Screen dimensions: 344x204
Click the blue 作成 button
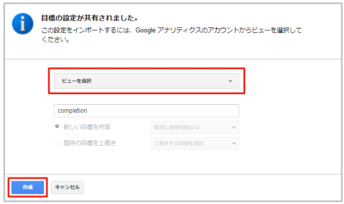27,188
